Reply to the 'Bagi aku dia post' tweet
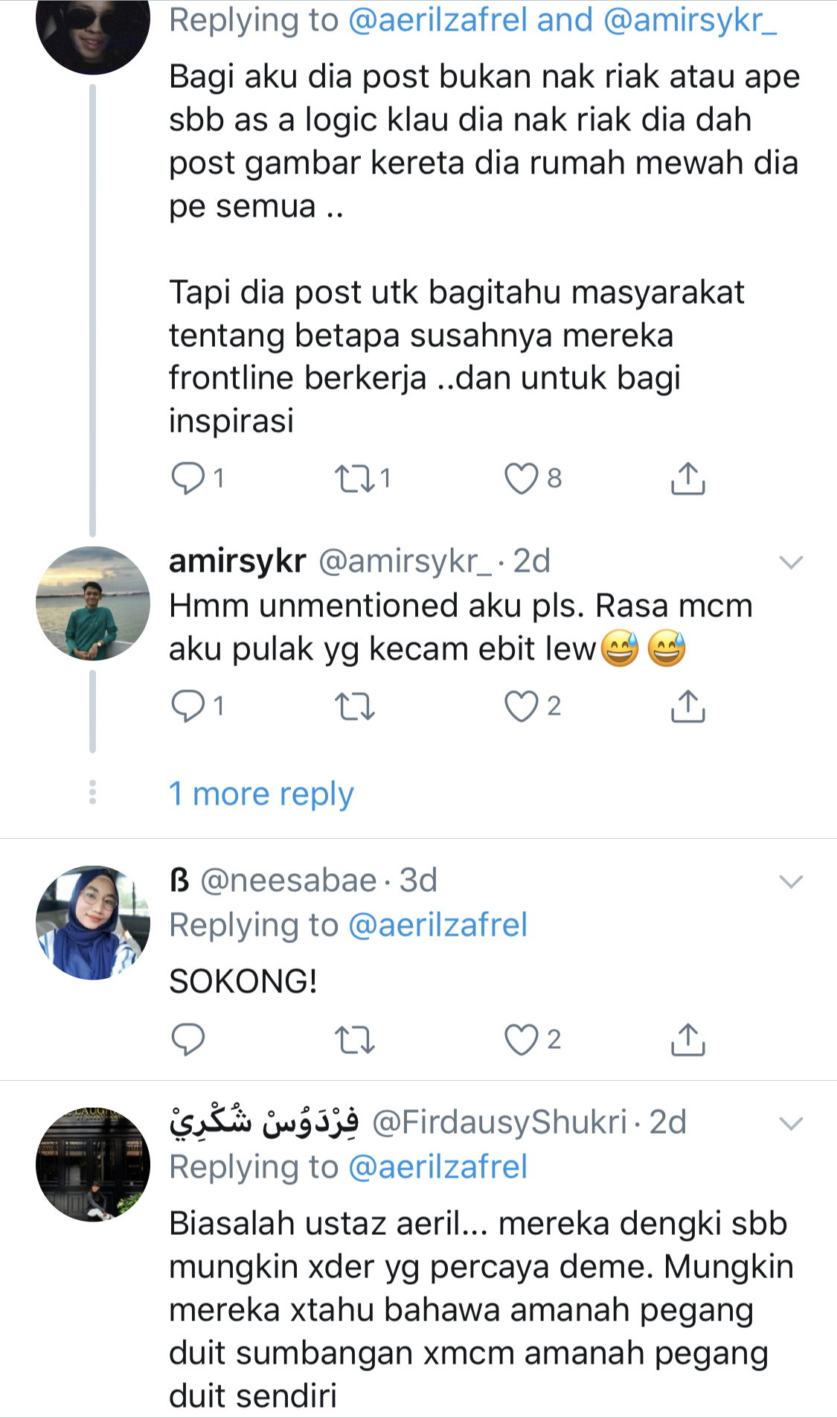The height and width of the screenshot is (1418, 837). (187, 478)
